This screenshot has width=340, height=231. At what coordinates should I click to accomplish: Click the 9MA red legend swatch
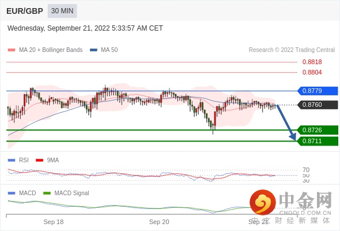(x=39, y=161)
